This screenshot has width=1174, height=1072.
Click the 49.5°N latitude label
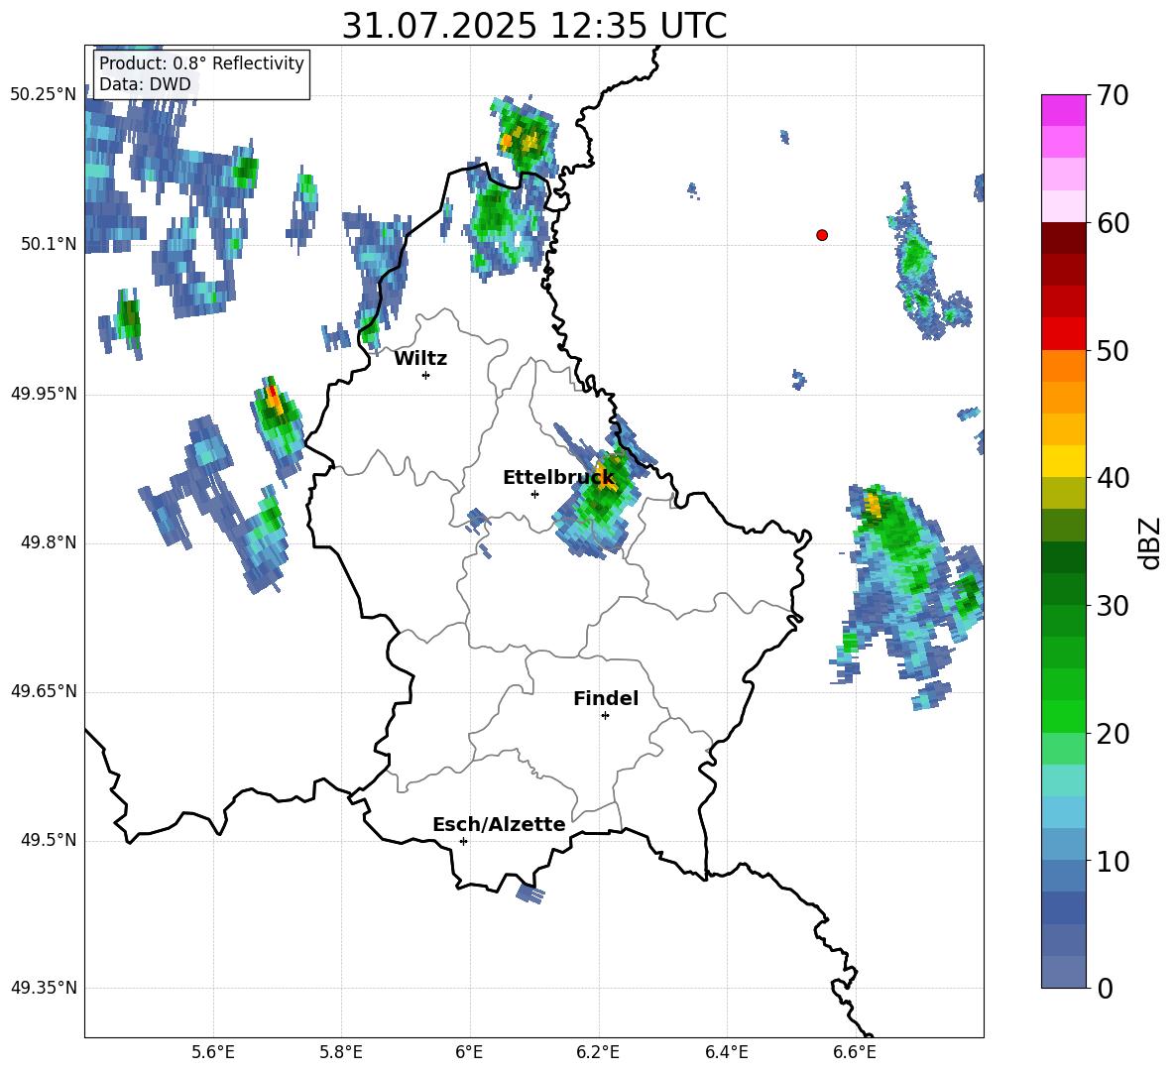49,840
